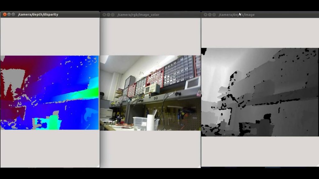Close the /camera/depth/disparity window
Screen dimensions: 319x179
click(x=5, y=14)
